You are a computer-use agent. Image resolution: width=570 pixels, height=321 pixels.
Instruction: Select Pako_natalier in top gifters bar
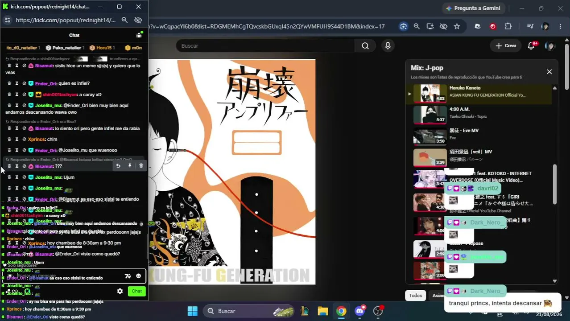(x=65, y=48)
